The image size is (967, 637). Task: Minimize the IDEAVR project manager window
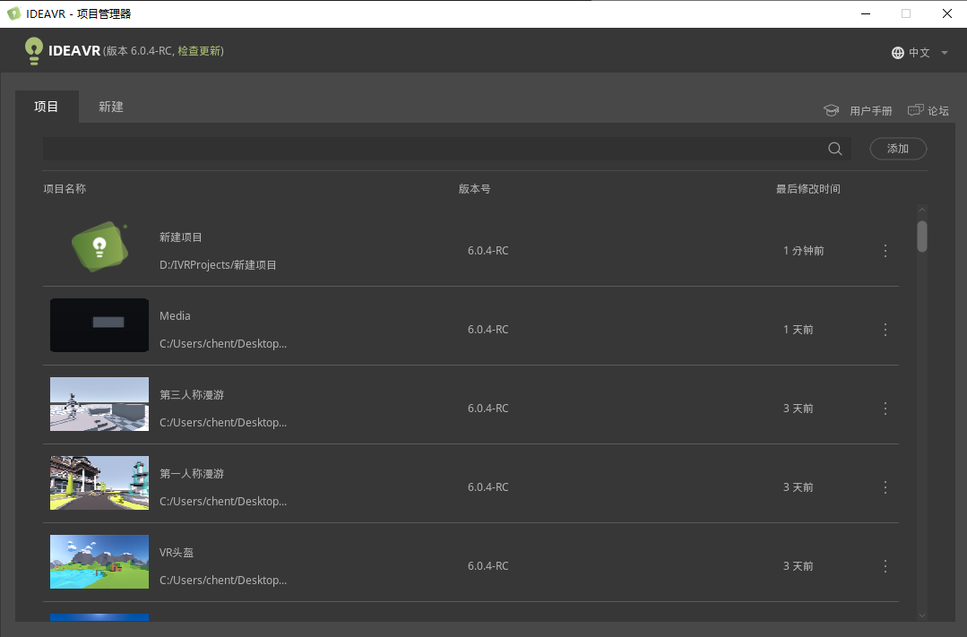(x=866, y=13)
